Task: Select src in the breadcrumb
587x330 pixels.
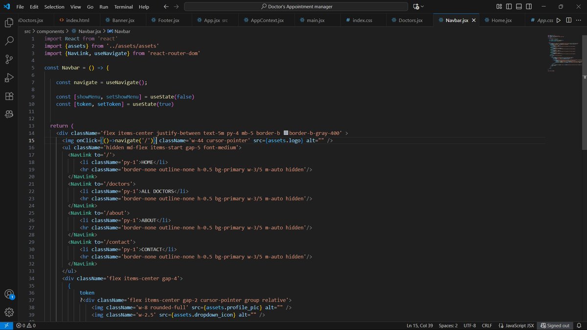Action: coord(27,31)
